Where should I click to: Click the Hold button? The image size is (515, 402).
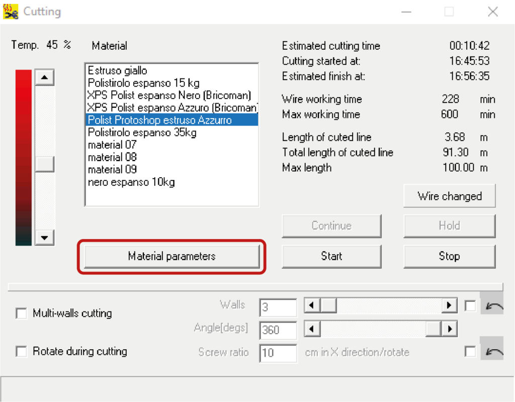[x=449, y=226]
